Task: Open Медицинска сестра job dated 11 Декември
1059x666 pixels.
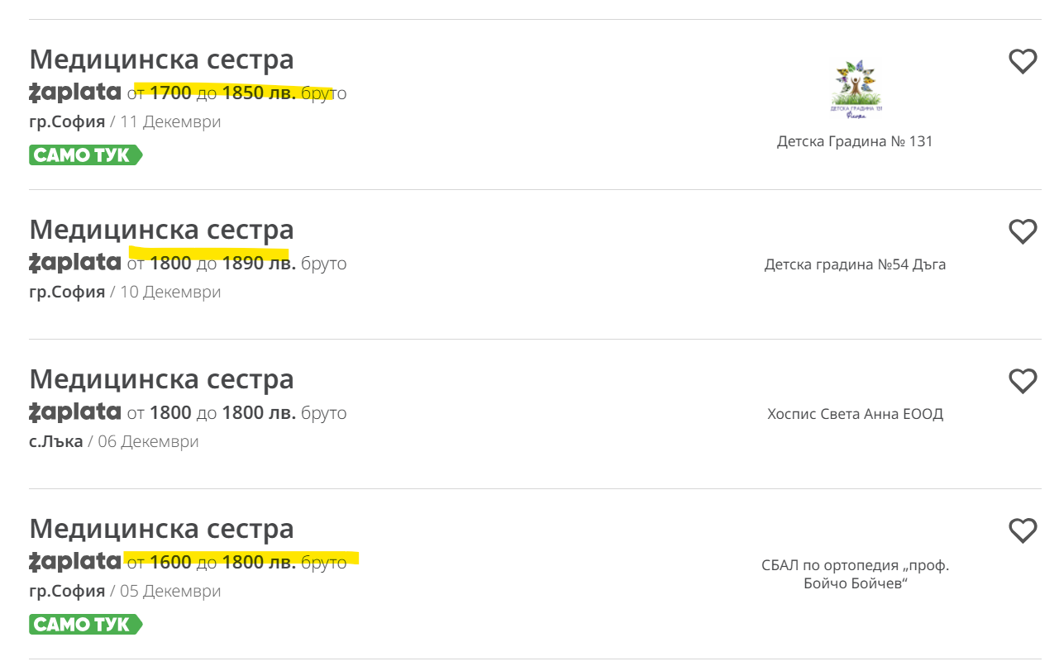Action: tap(161, 59)
